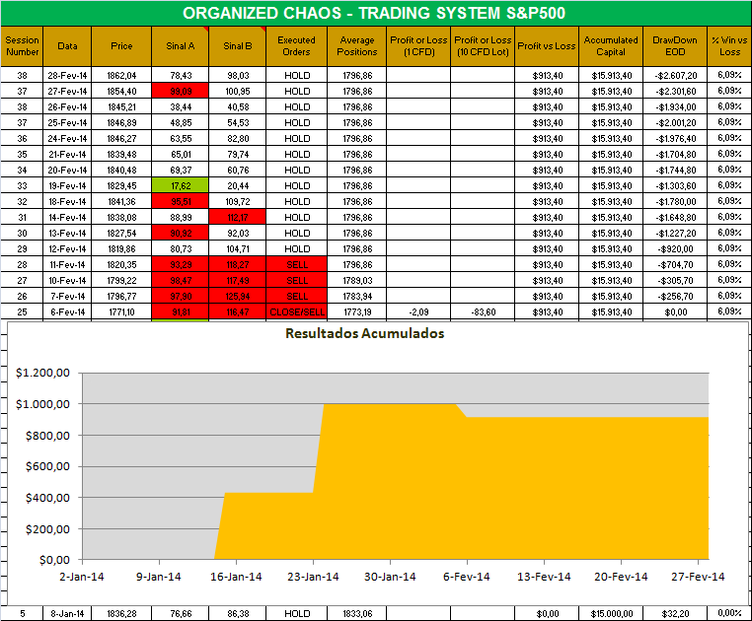The height and width of the screenshot is (621, 752).
Task: Select the red Sinal A value 95,51
Action: (x=181, y=202)
